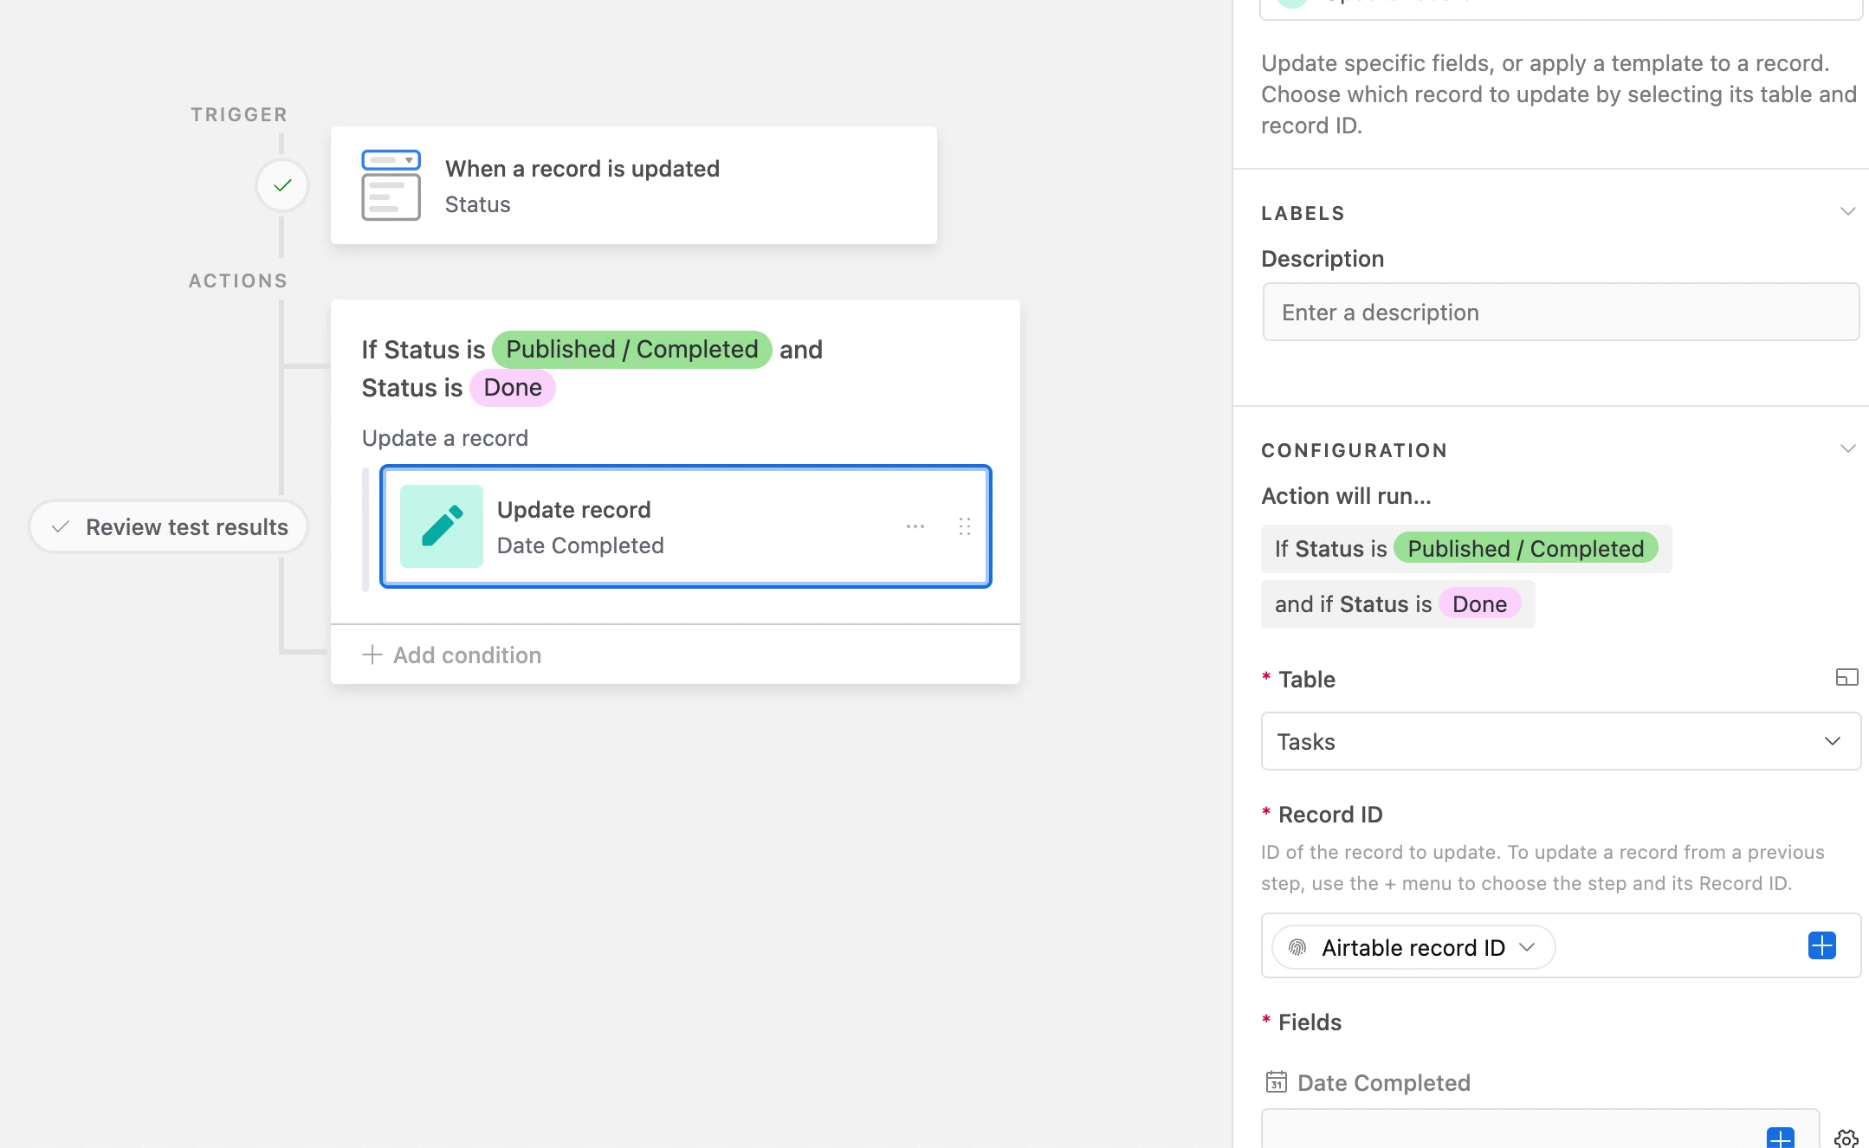
Task: Click the trigger record-updated icon
Action: (391, 185)
